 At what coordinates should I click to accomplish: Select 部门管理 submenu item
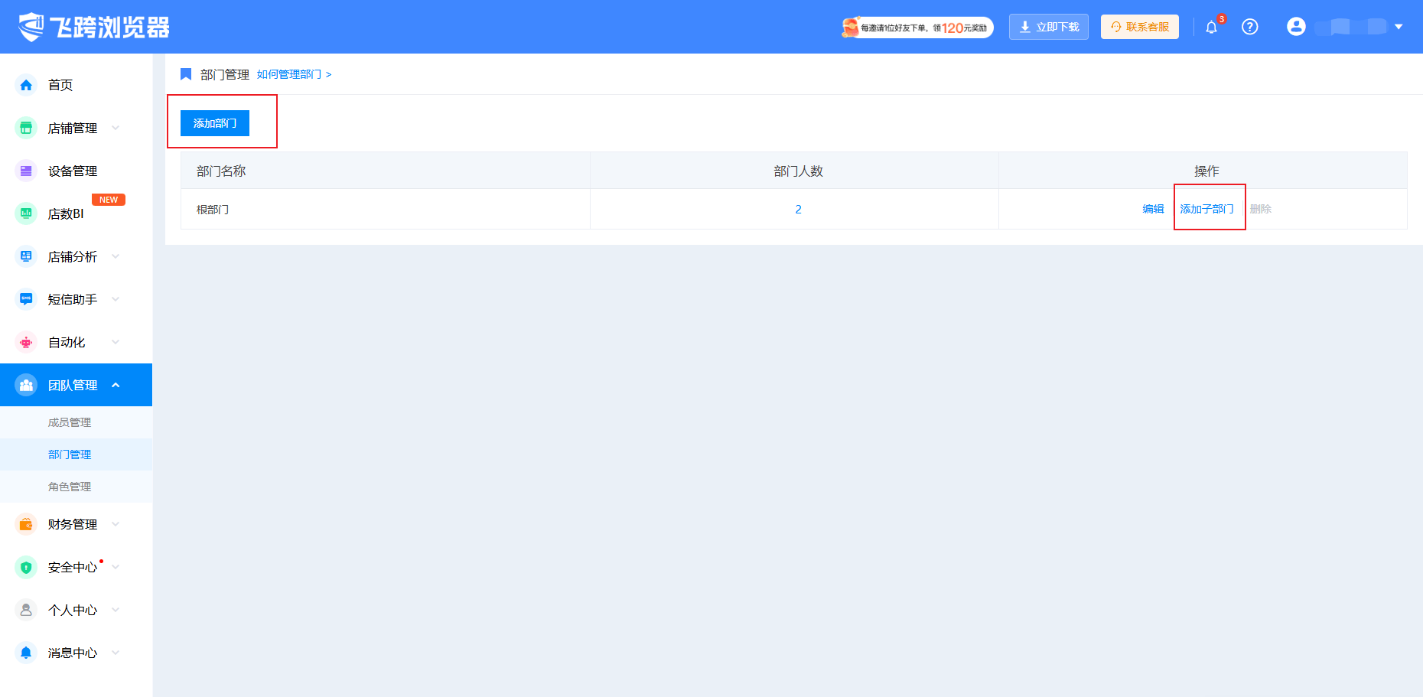tap(77, 454)
